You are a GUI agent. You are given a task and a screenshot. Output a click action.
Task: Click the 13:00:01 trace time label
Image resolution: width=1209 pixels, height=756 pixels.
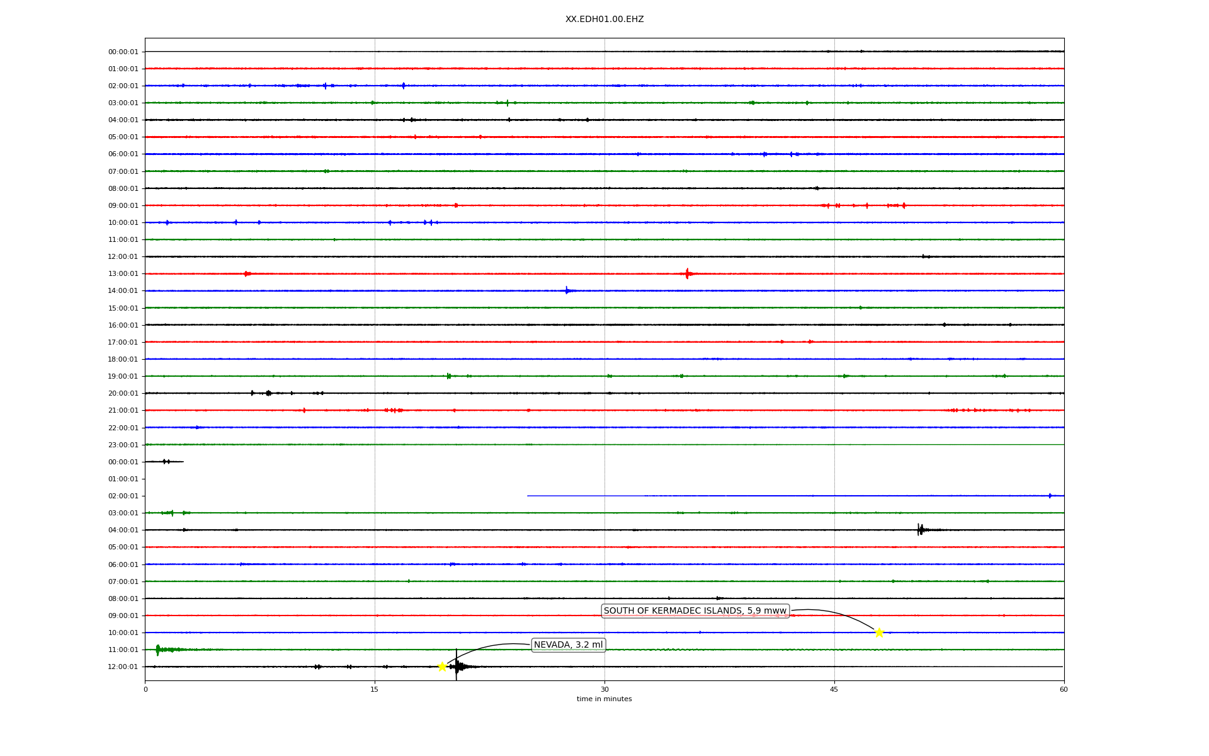click(x=123, y=274)
